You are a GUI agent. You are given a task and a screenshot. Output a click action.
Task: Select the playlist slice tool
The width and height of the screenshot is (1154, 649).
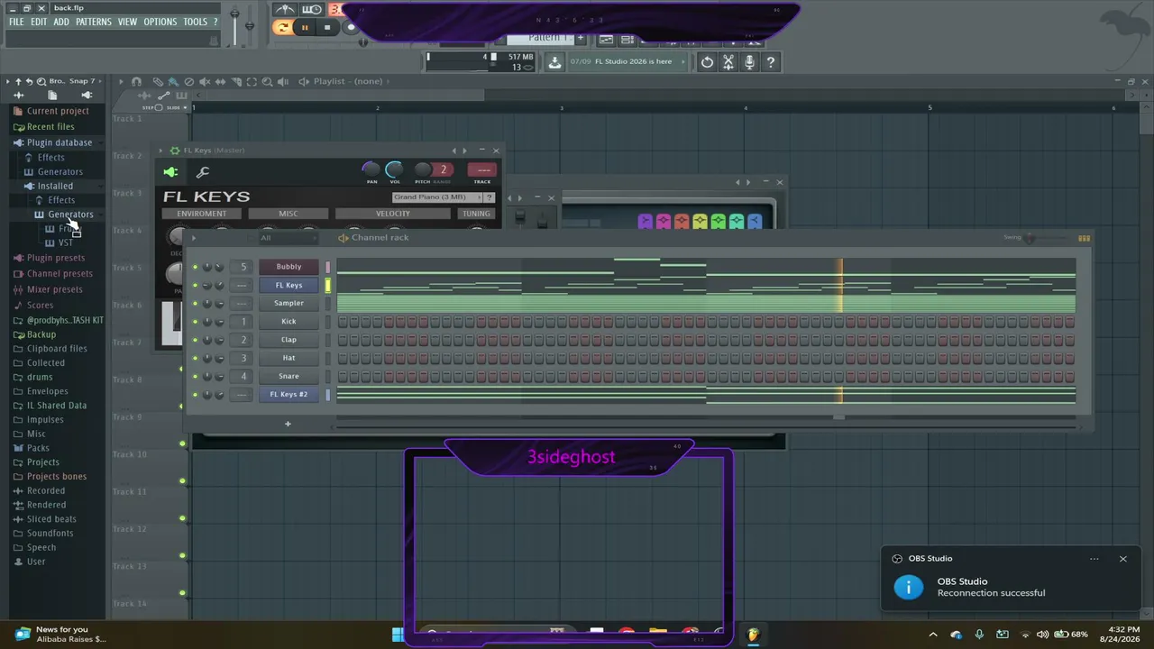[x=236, y=81]
